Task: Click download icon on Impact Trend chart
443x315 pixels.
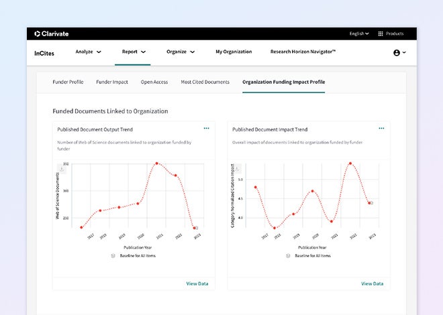Action: coord(236,168)
